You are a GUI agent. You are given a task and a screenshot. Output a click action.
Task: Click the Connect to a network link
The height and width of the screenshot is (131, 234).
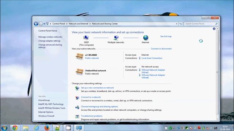point(91,97)
